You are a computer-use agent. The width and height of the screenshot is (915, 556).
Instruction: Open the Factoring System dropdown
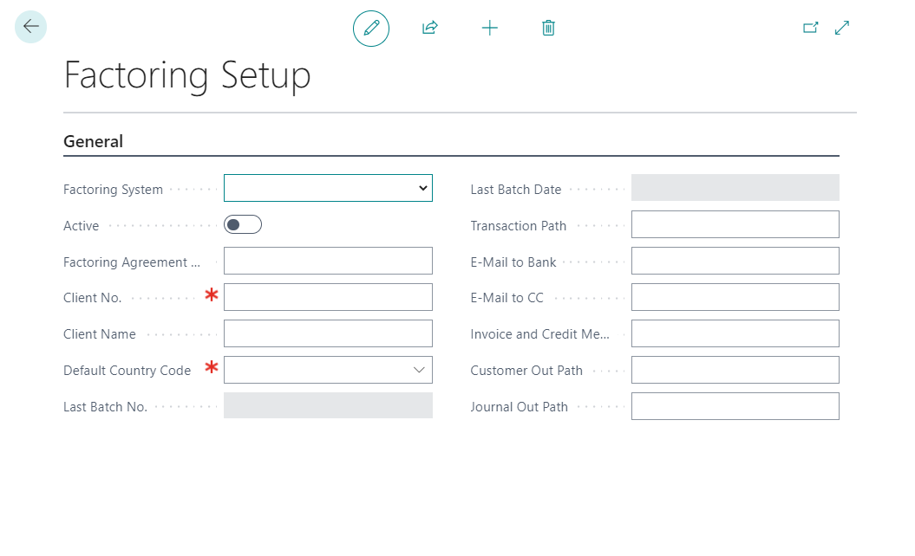pos(328,188)
